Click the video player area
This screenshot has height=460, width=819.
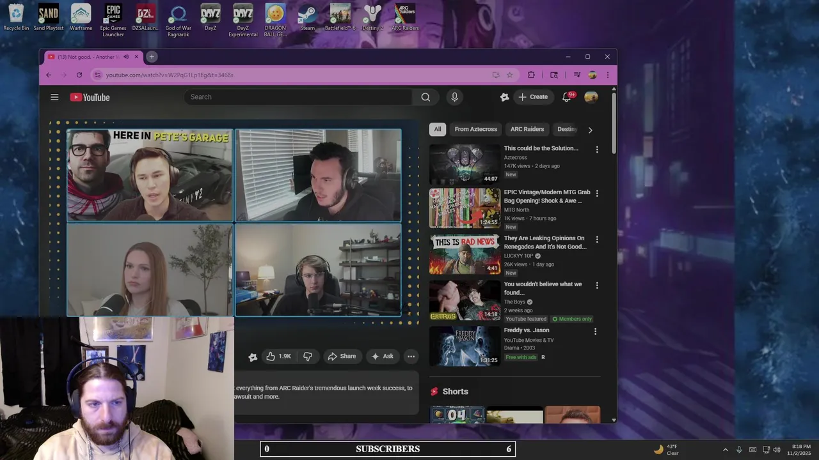point(234,222)
